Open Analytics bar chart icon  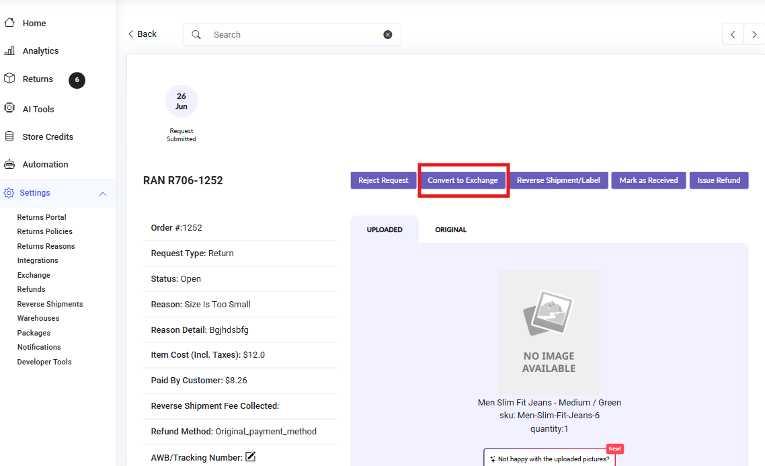click(9, 51)
